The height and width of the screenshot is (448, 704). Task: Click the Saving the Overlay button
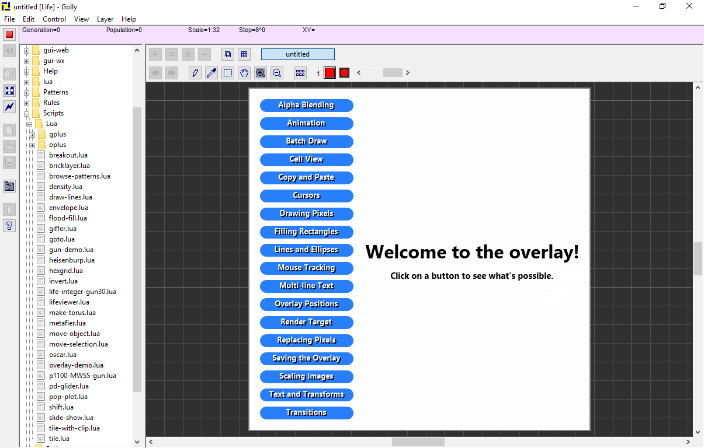tap(307, 359)
